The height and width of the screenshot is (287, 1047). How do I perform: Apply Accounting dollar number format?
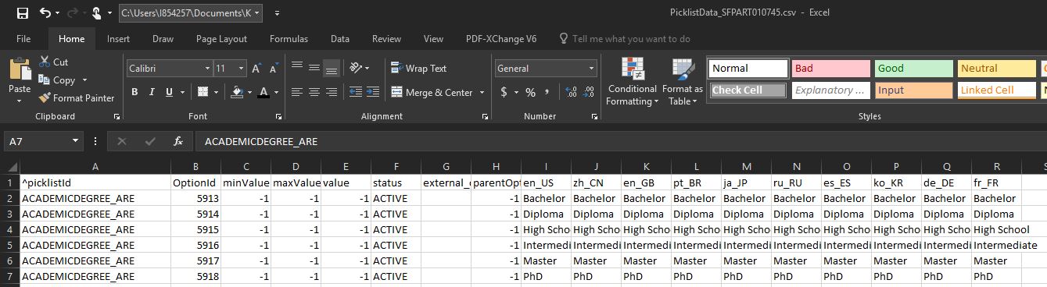(x=504, y=92)
